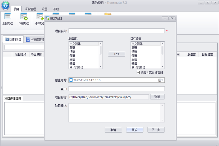
Task: Click target language list scroll-down arrow
Action: click(x=162, y=67)
